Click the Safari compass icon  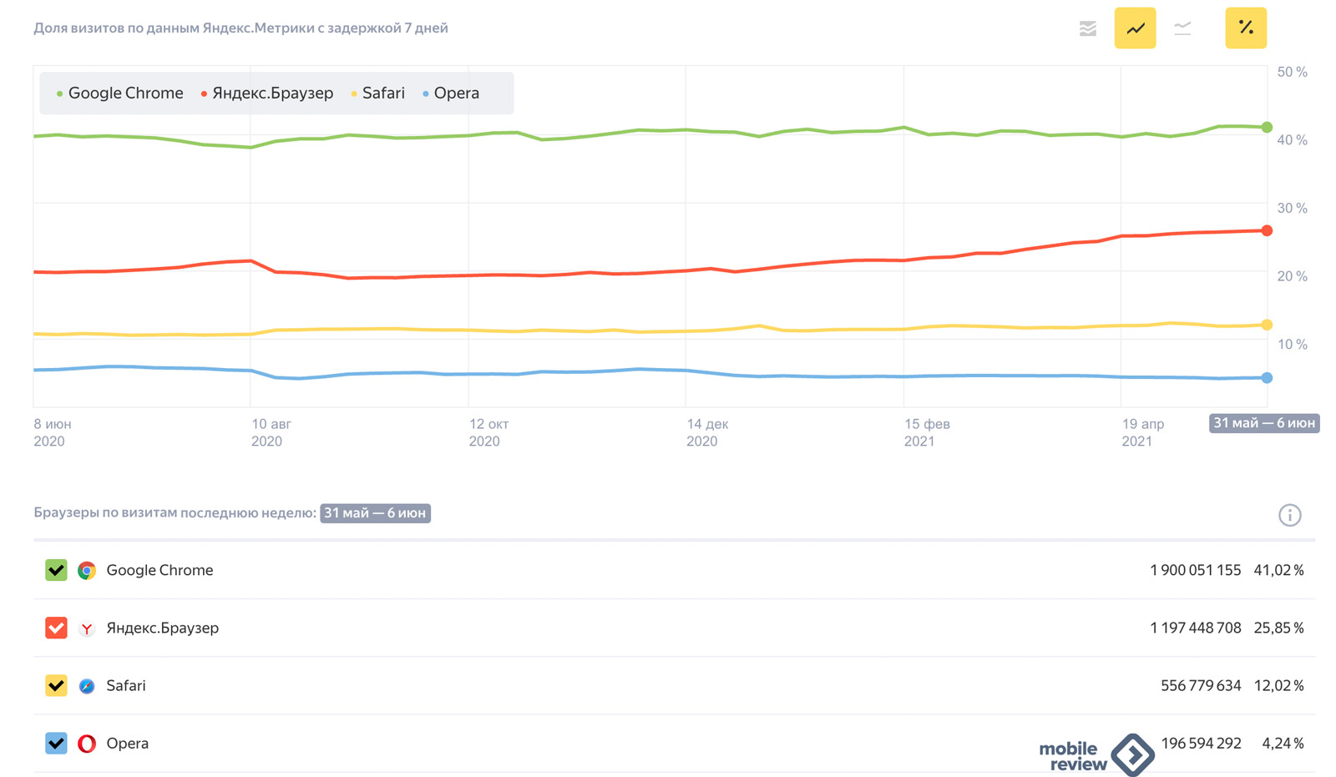coord(87,686)
